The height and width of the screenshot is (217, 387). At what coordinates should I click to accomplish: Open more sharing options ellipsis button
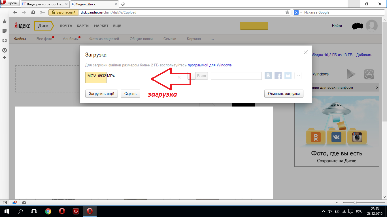tap(297, 76)
